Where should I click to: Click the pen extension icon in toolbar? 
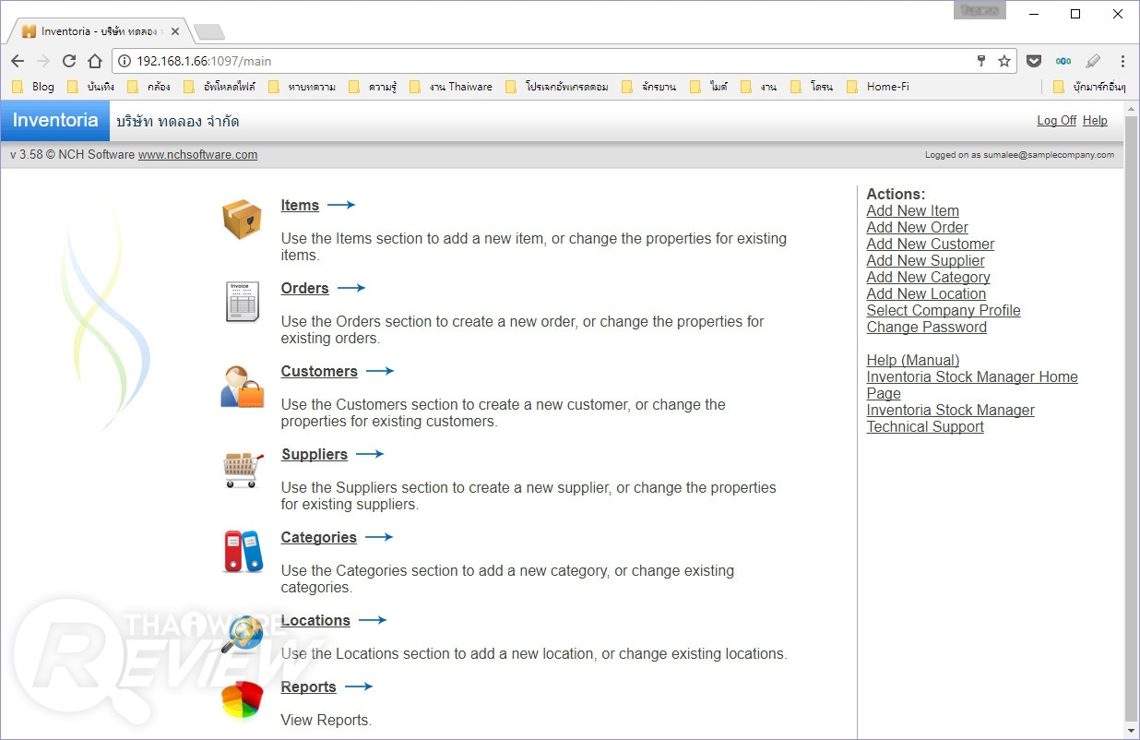1093,61
